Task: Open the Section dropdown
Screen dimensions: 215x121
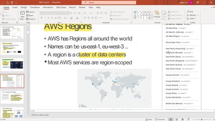Action: point(31,19)
